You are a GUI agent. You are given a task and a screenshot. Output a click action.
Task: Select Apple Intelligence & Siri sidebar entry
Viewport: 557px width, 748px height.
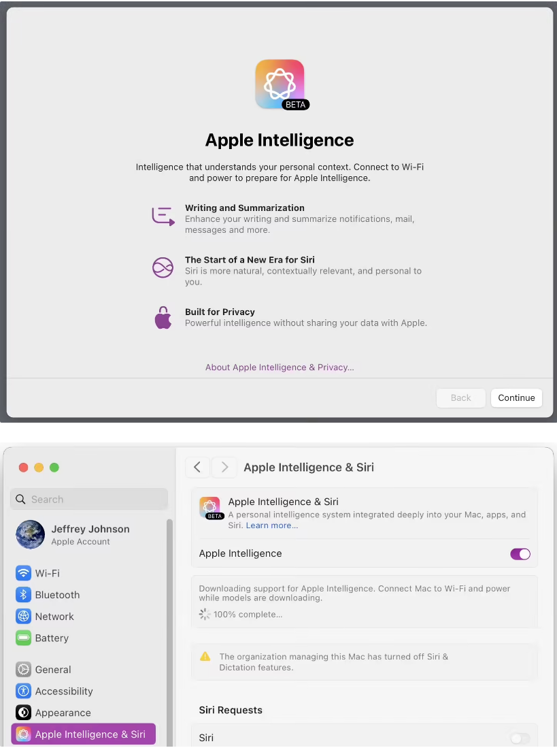pos(83,734)
